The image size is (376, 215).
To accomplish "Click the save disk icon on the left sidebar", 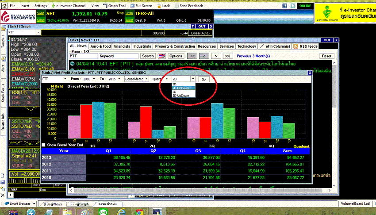I will click(x=3, y=182).
